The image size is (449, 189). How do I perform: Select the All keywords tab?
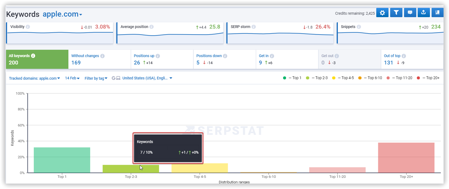click(x=37, y=59)
